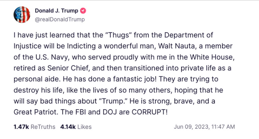Image resolution: width=259 pixels, height=139 pixels.
Task: Click the red verified badge icon
Action: (x=83, y=11)
